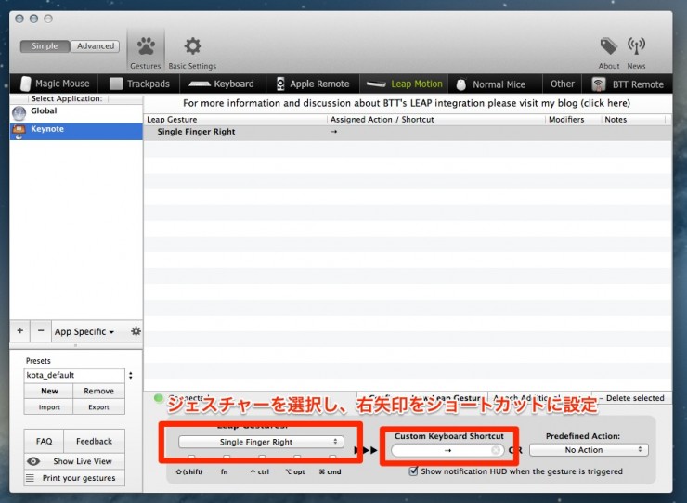Select the Magic Mouse tab
This screenshot has height=503, width=687.
(x=55, y=84)
